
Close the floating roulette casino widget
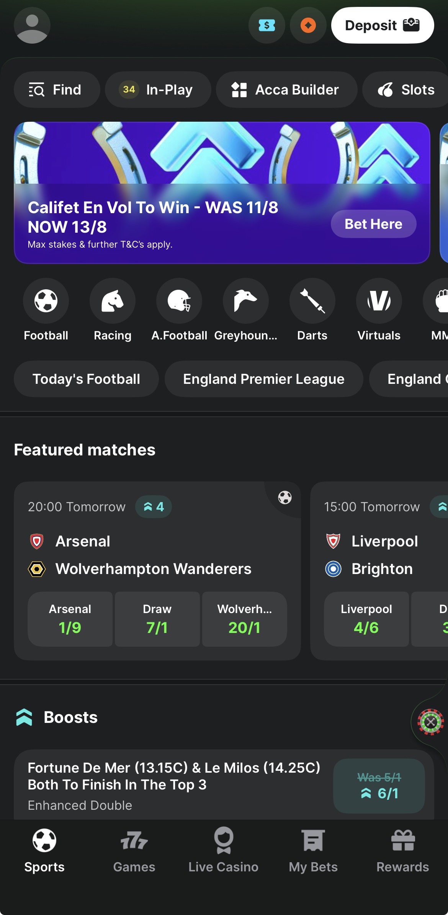point(430,722)
